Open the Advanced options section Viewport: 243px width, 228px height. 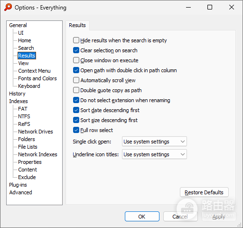point(20,192)
